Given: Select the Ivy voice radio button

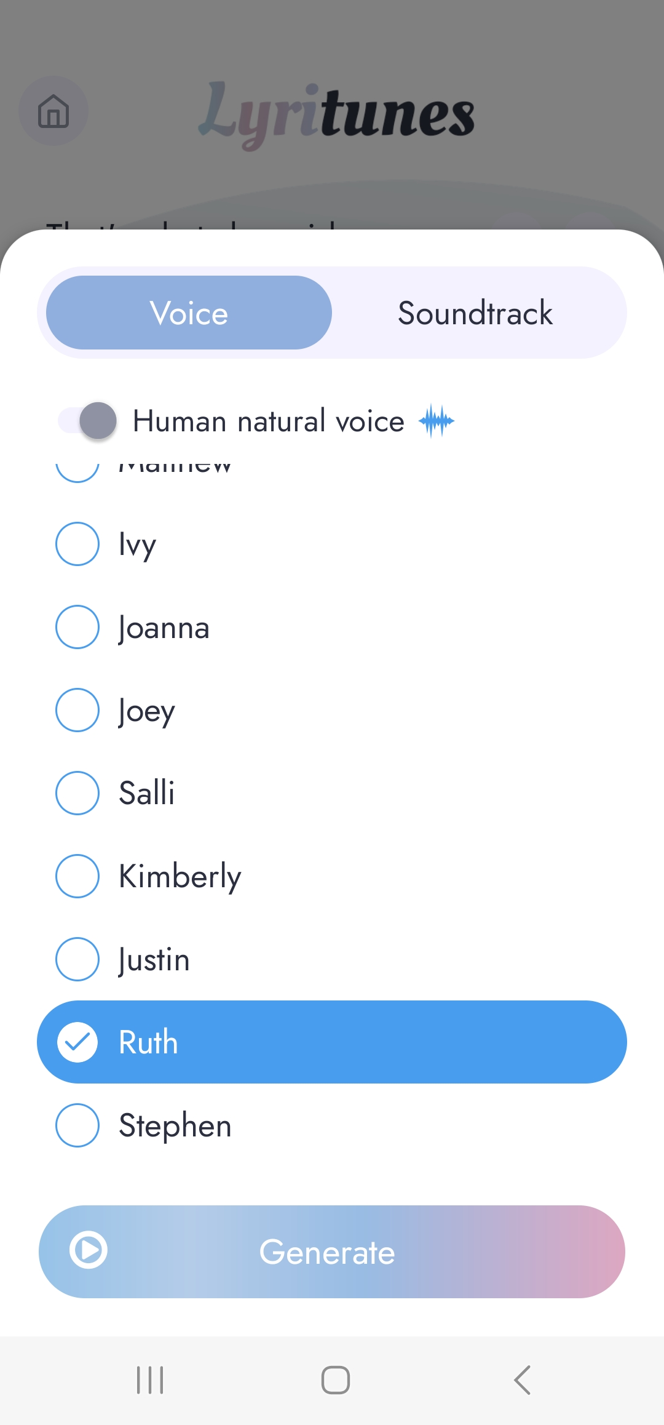Looking at the screenshot, I should [77, 544].
